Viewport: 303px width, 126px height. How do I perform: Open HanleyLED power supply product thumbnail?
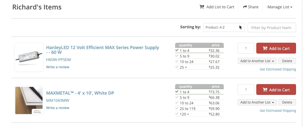pos(29,57)
